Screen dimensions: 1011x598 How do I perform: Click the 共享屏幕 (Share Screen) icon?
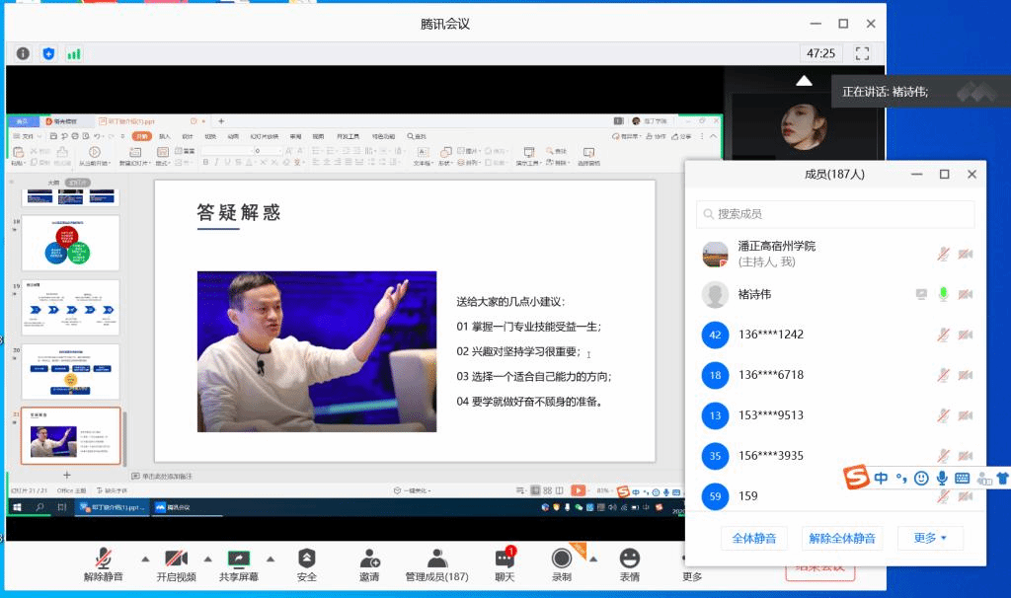click(x=240, y=560)
